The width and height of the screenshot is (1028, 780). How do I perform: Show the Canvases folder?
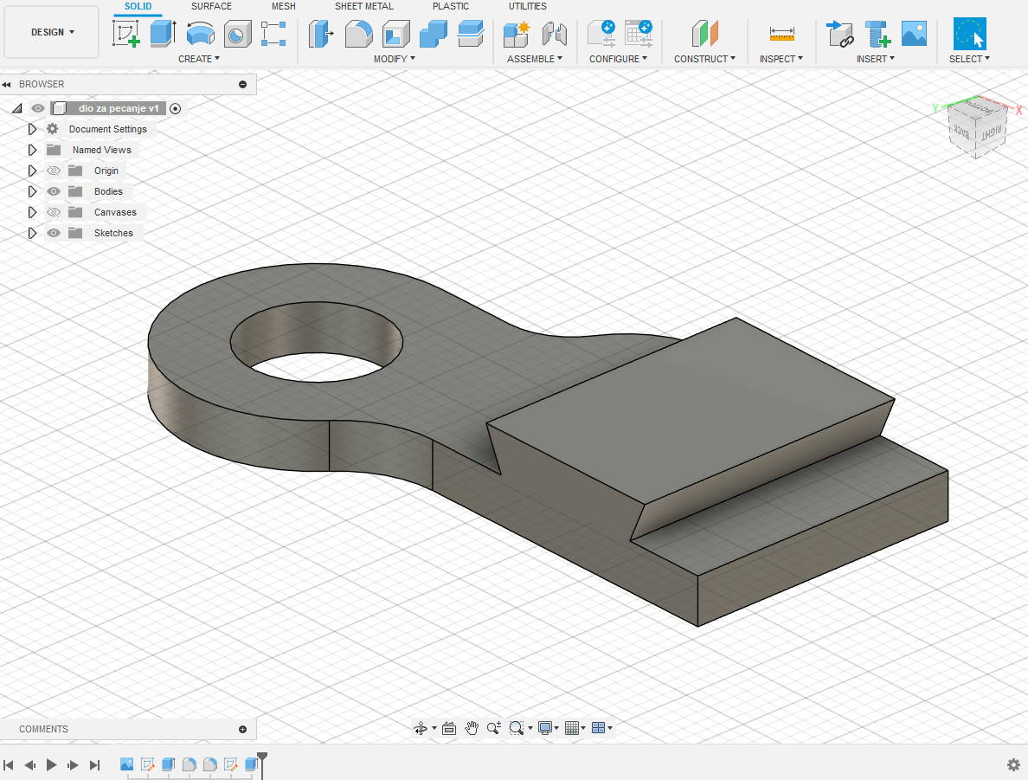click(x=54, y=212)
